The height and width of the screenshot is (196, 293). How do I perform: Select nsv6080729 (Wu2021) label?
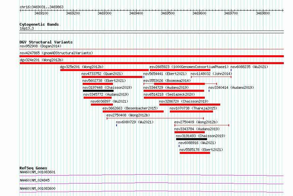(x=135, y=122)
